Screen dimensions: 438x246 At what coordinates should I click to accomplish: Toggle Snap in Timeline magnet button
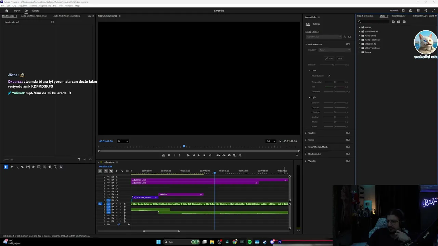pyautogui.click(x=106, y=171)
